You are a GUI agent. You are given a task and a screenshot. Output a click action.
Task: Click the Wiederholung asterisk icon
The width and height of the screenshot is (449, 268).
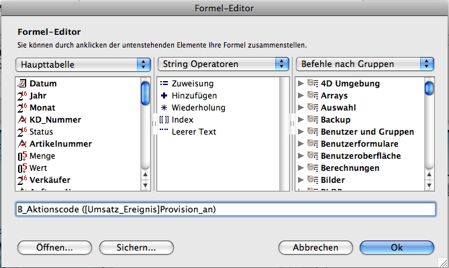pyautogui.click(x=163, y=108)
